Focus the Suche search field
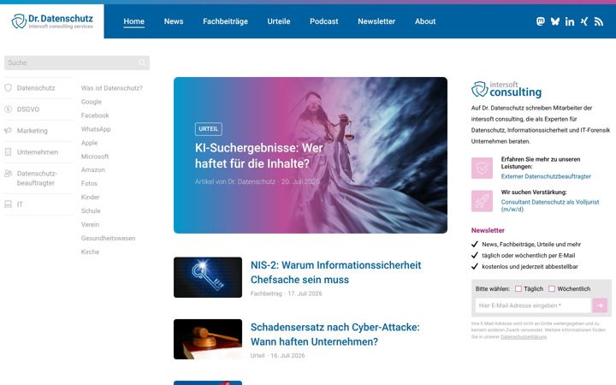 pos(77,62)
